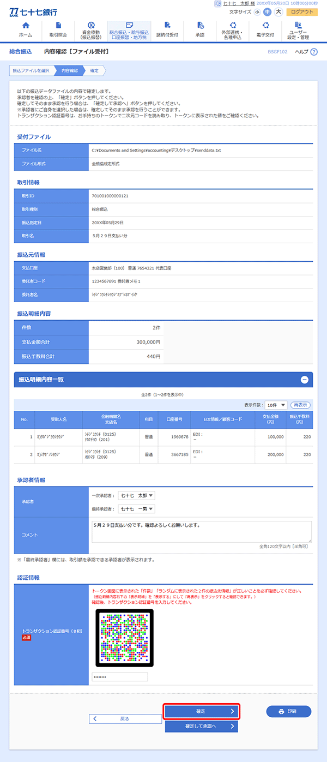The image size is (327, 762).
Task: Click 全銀協規定形式 file format value
Action: 106,163
